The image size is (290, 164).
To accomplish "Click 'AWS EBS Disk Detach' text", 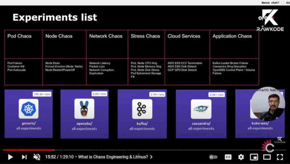I will [x=182, y=66].
